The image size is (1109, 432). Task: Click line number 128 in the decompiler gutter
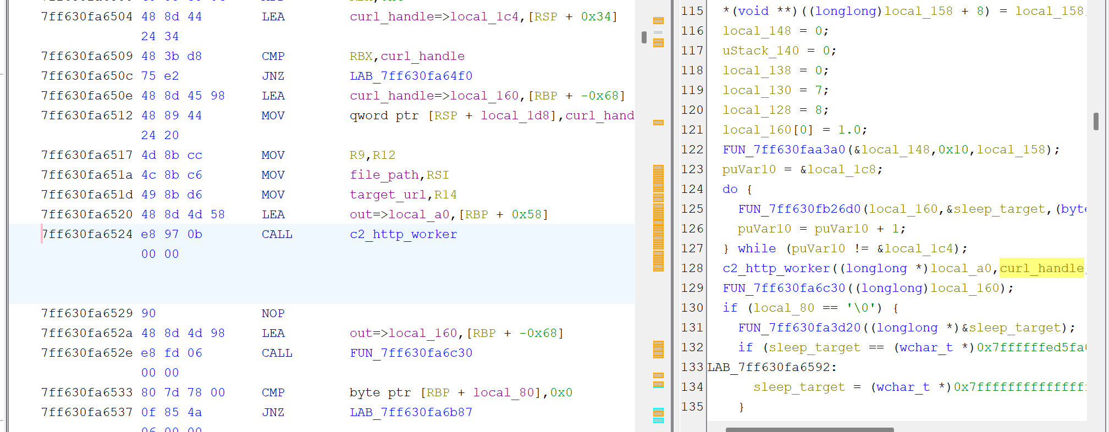point(692,268)
